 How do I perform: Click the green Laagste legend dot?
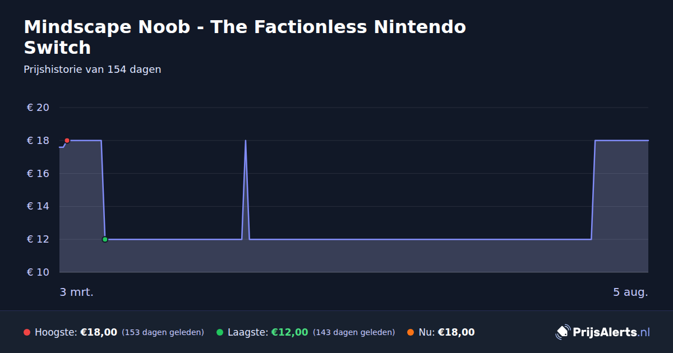[220, 332]
